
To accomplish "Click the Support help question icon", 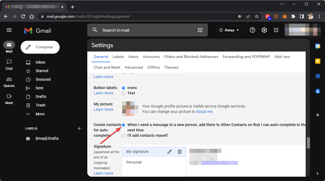I will point(252,30).
